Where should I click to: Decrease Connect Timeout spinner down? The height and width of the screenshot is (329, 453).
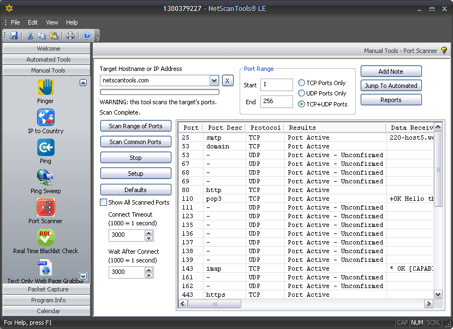tap(149, 238)
